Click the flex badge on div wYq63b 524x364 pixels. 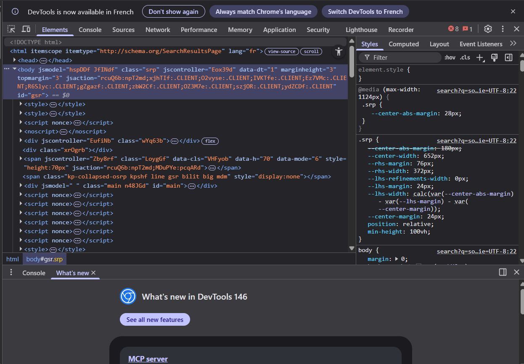click(x=210, y=141)
